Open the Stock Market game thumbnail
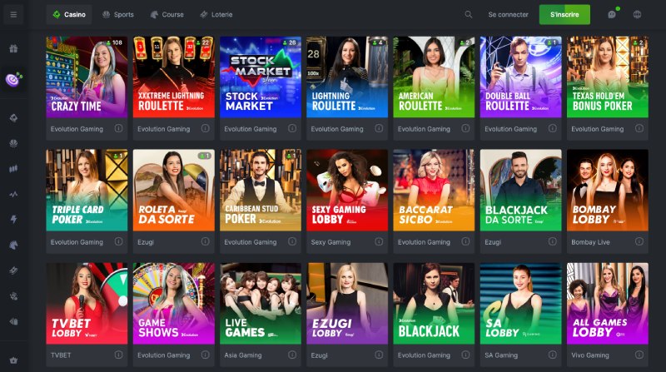Viewport: 666px width, 372px height. coord(261,77)
